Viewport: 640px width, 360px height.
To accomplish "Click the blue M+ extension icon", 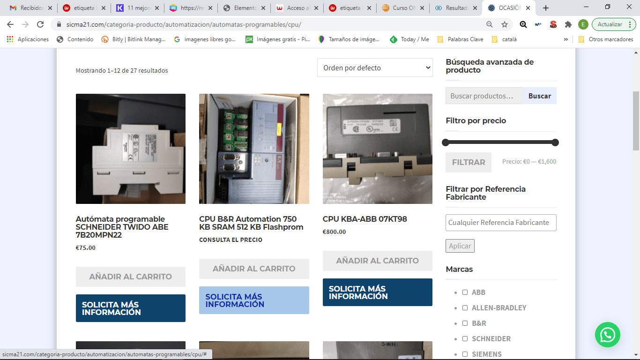I will coord(538,24).
